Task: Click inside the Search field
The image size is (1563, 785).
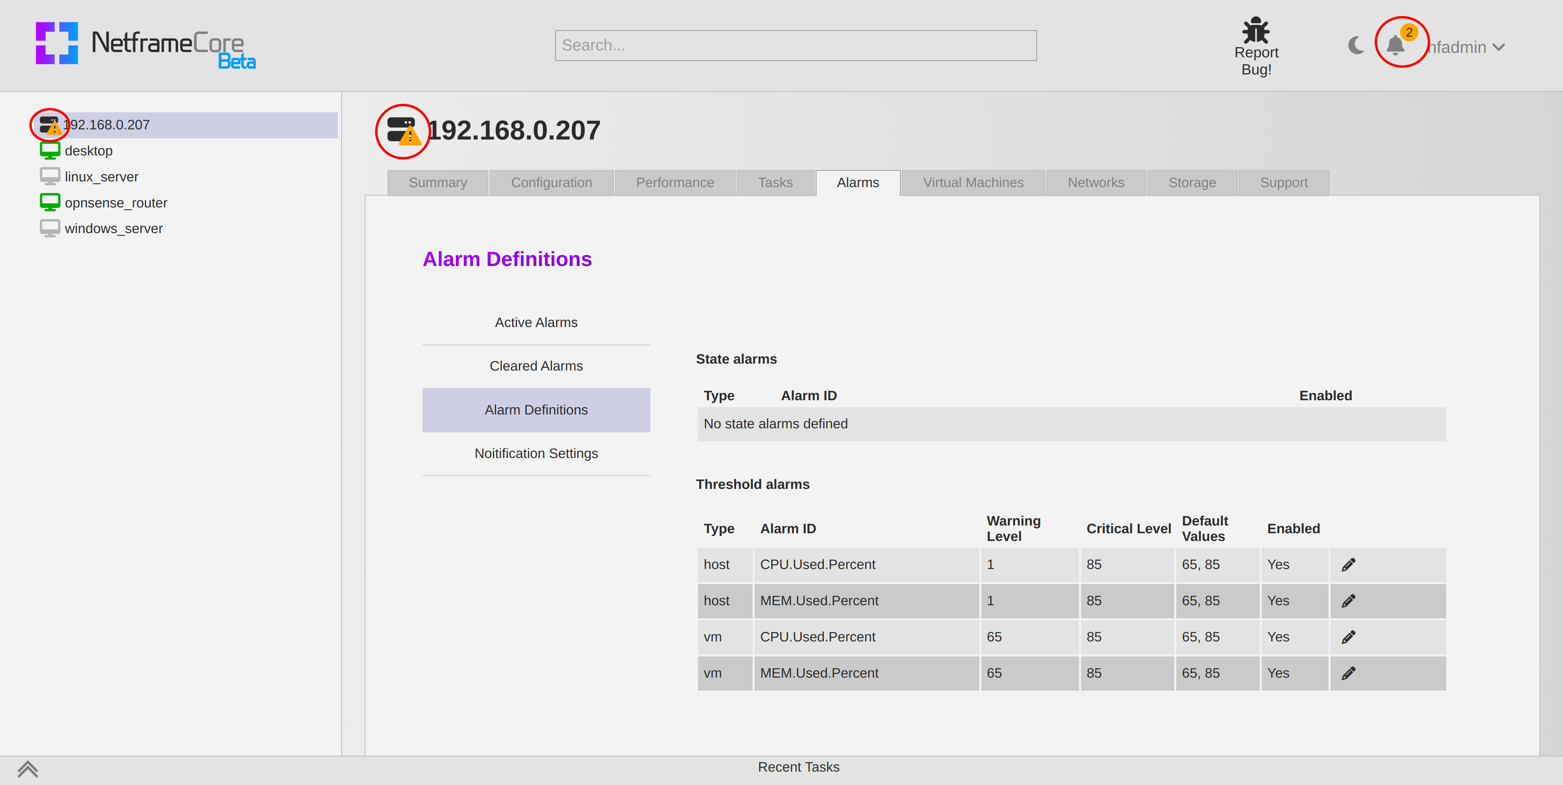Action: (795, 46)
